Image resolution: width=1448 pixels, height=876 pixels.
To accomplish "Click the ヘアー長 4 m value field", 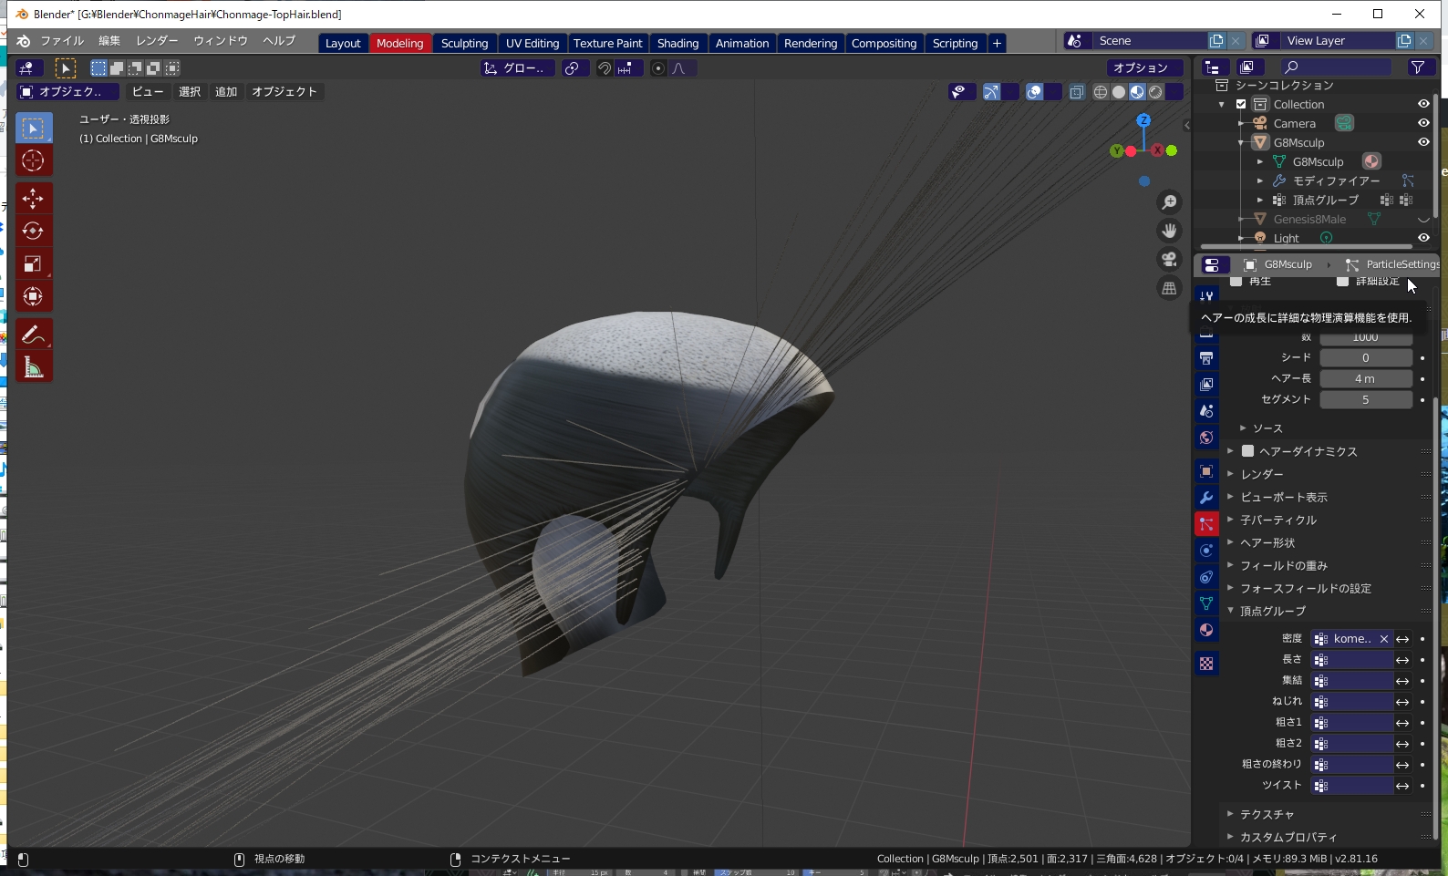I will [1365, 379].
